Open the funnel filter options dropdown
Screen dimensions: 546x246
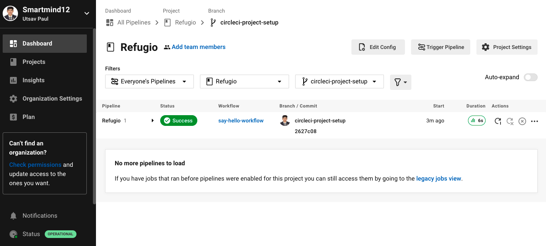401,82
